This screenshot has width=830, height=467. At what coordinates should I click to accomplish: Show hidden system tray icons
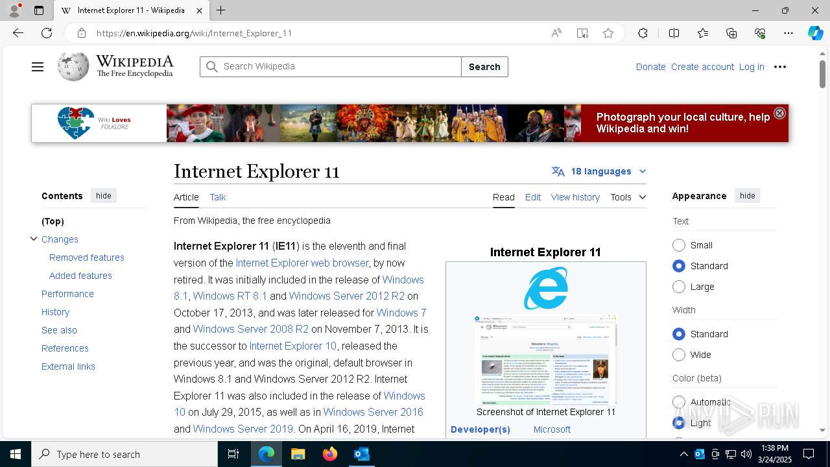[x=683, y=454]
